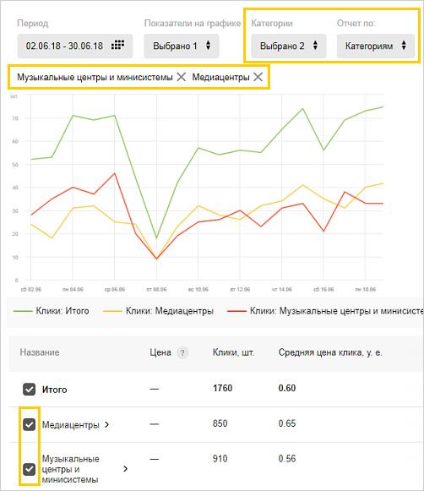Sort by 'Средняя цена клика, у. е.' header
The width and height of the screenshot is (424, 491).
pyautogui.click(x=330, y=352)
